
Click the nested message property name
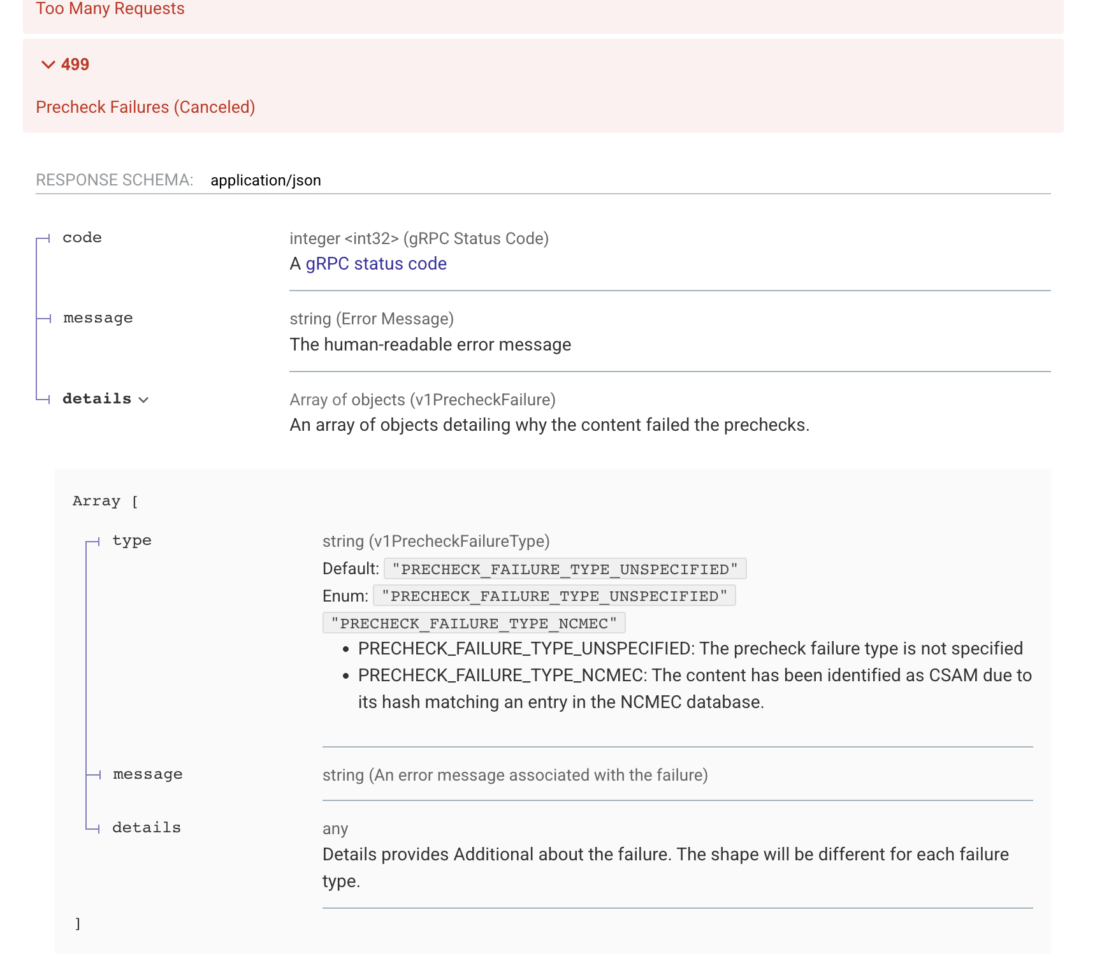click(148, 774)
